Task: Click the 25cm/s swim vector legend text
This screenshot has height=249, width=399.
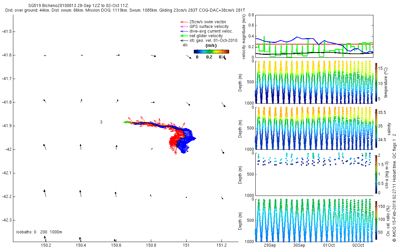Action: [x=208, y=22]
